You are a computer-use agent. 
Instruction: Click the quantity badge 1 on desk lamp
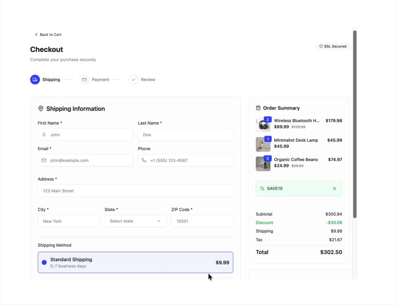point(268,139)
